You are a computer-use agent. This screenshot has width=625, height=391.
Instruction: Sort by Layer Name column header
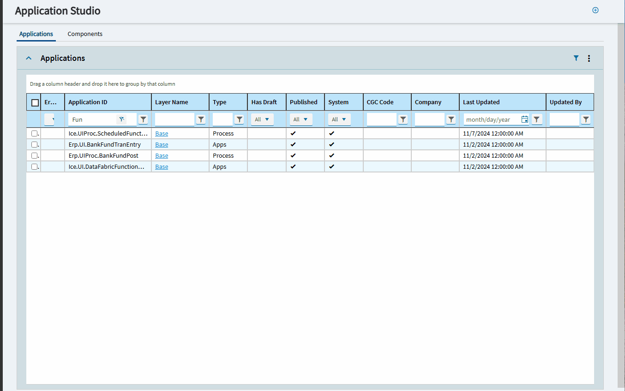pos(180,102)
